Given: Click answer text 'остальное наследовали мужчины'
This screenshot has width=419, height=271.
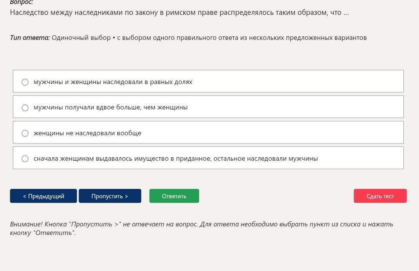Looking at the screenshot, I should [266, 158].
